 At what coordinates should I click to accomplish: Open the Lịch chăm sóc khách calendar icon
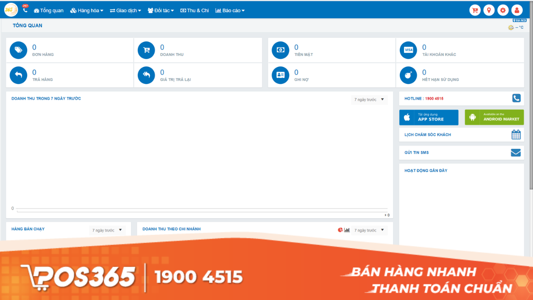[516, 135]
